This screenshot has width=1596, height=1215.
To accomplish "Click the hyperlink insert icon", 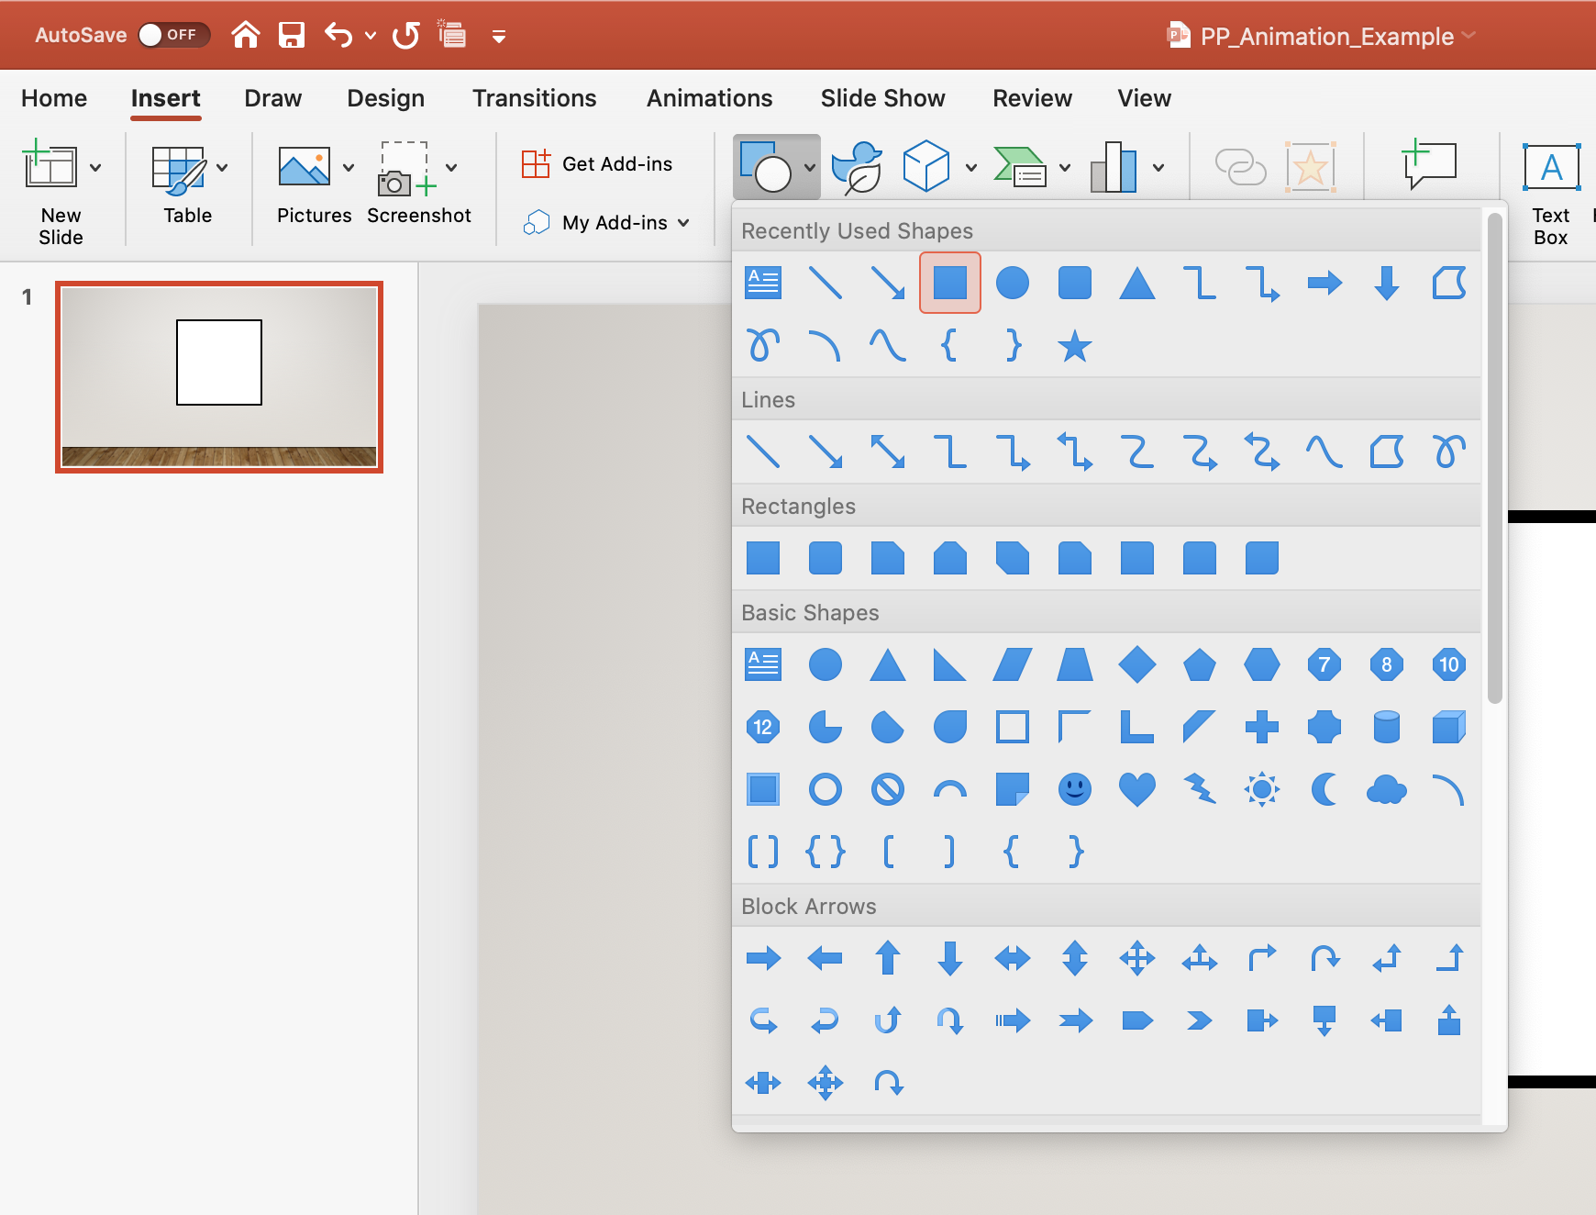I will click(x=1243, y=166).
